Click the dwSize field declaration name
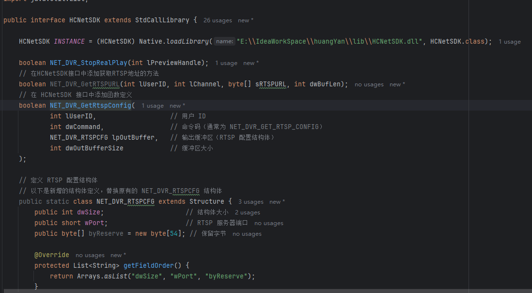Image resolution: width=532 pixels, height=293 pixels. click(x=89, y=212)
